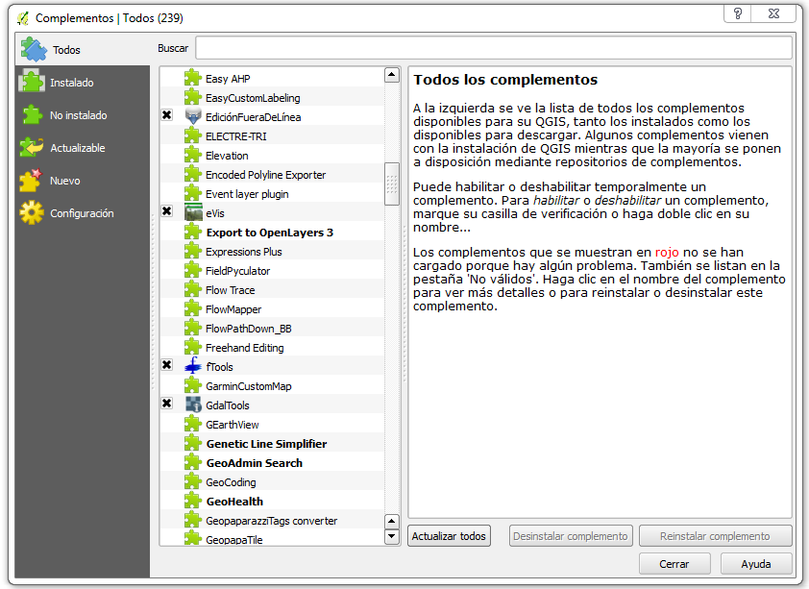Click the Ayuda button
The width and height of the screenshot is (809, 589).
click(756, 564)
